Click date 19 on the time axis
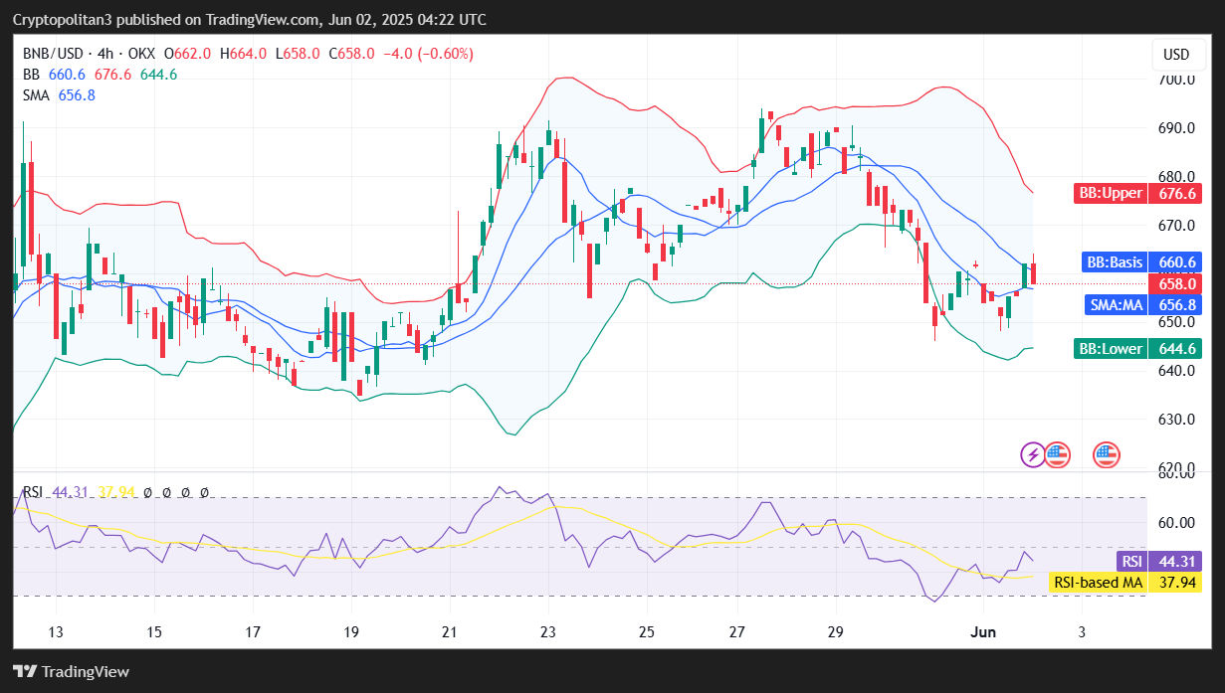 [x=351, y=632]
